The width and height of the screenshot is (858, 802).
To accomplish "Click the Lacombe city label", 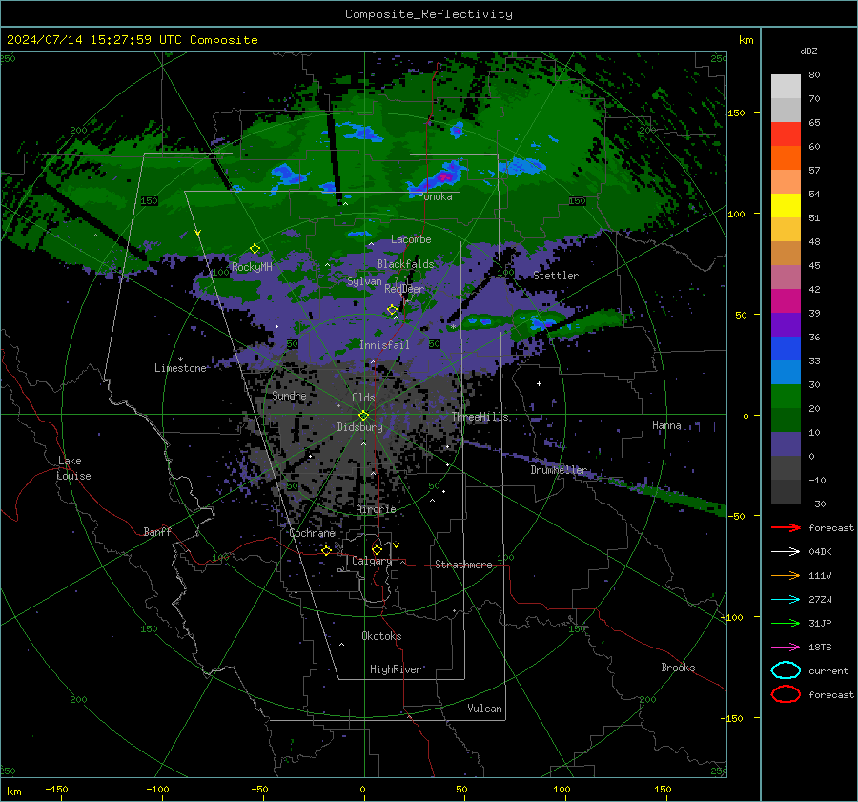I will 411,239.
